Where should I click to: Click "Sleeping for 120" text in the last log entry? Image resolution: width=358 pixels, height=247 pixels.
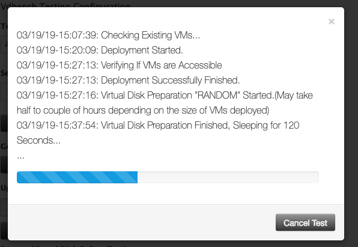point(266,125)
